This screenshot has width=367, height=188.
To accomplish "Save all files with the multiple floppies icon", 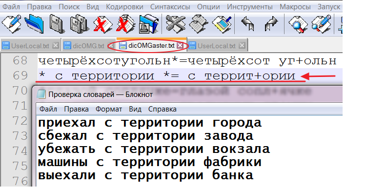I will point(80,24).
